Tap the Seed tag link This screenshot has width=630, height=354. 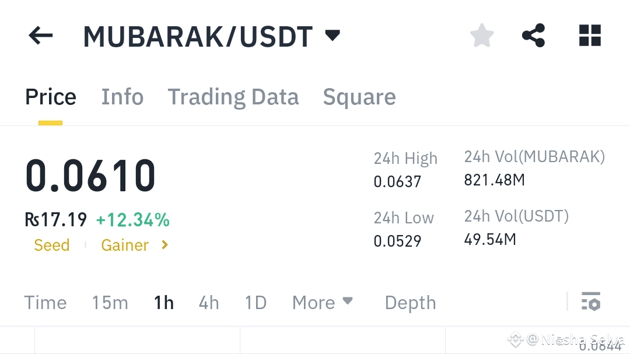pos(52,245)
